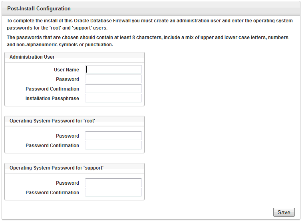Select the support Password Confirmation field

coord(113,193)
